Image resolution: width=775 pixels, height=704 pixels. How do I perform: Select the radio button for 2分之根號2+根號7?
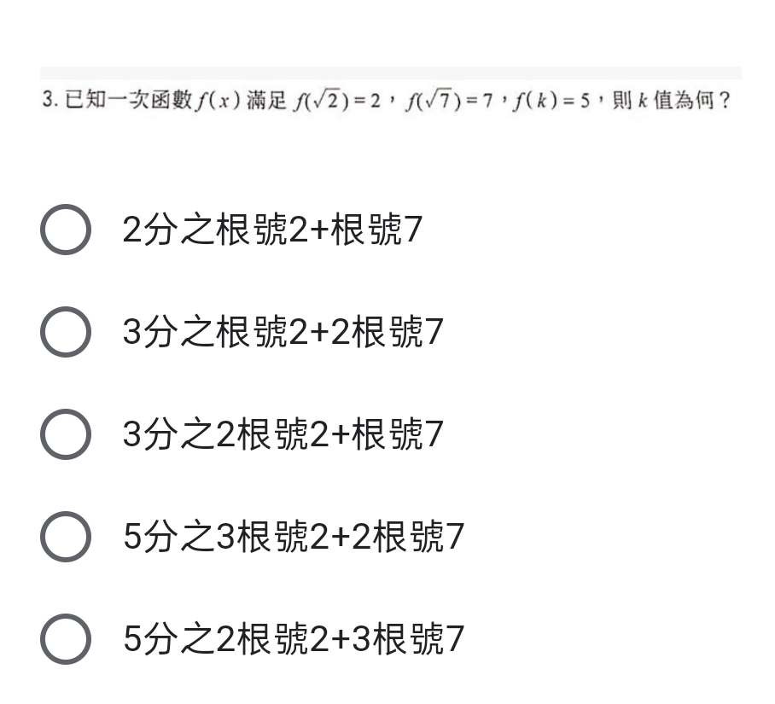tap(65, 230)
